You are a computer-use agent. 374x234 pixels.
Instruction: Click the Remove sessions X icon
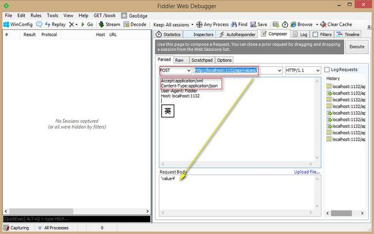(x=71, y=24)
